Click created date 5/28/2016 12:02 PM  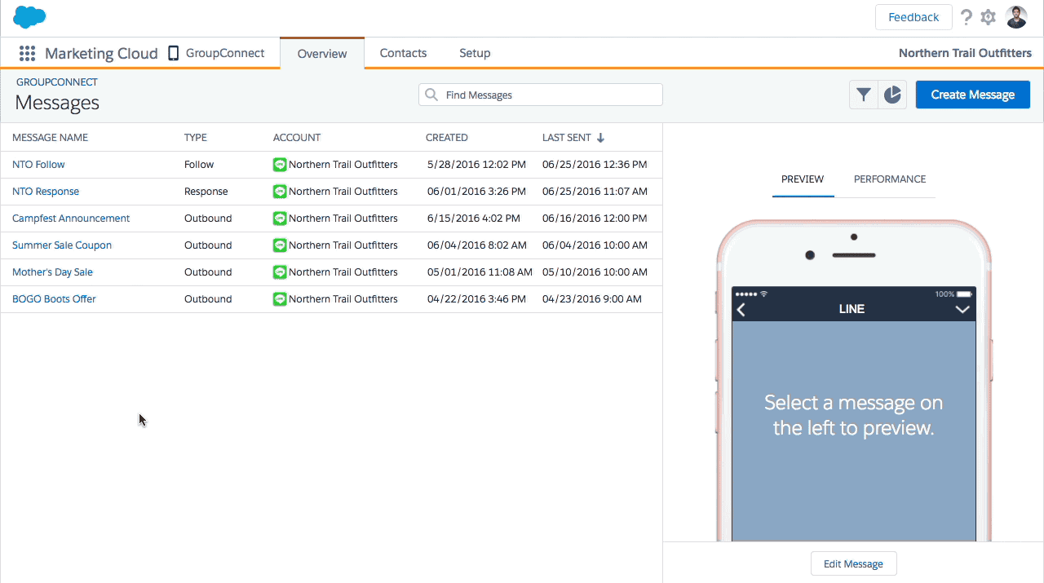476,165
